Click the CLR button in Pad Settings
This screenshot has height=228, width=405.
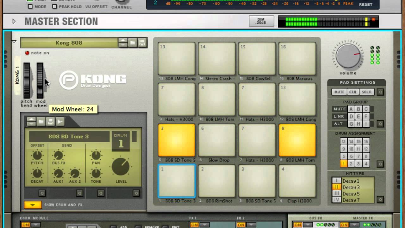[x=353, y=92]
